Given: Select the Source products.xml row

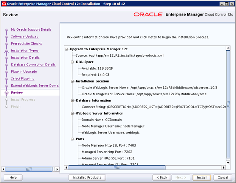Looking at the screenshot, I should pos(120,56).
